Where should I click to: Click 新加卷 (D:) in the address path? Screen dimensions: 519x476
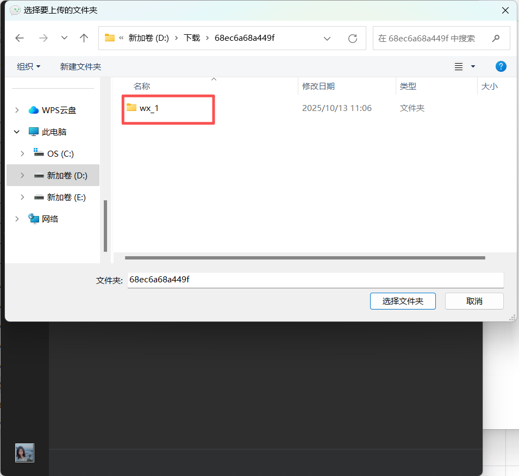(x=148, y=38)
